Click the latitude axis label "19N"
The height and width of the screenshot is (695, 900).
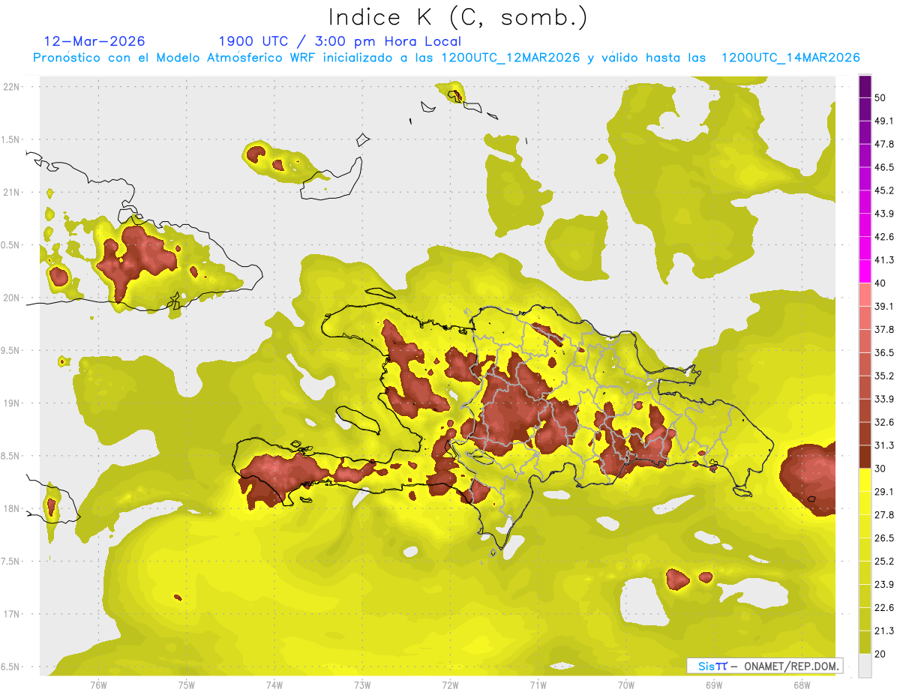[12, 403]
